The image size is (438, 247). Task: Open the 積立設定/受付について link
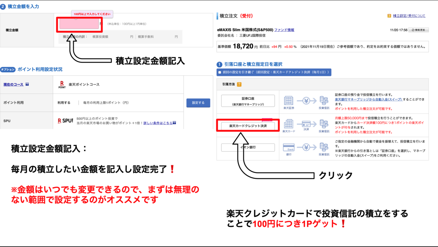[x=409, y=16]
